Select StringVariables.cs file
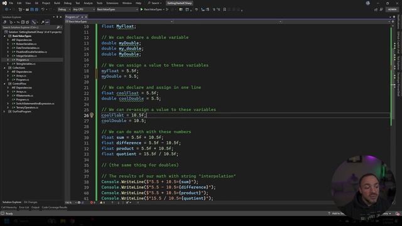 (26, 64)
